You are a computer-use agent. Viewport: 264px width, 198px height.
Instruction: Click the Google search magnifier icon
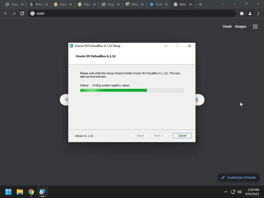pos(67,100)
